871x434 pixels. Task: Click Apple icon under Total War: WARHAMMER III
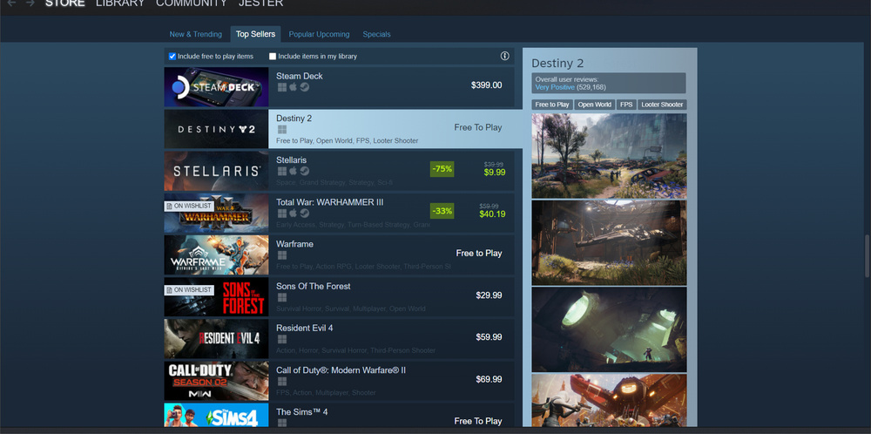[294, 214]
